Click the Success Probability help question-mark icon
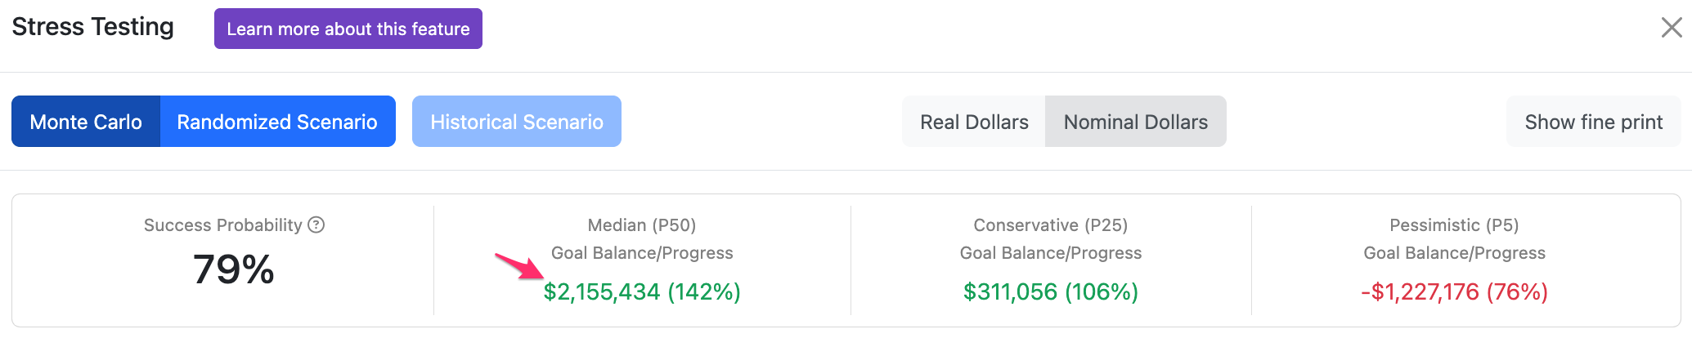Viewport: 1692px width, 338px height. [316, 225]
